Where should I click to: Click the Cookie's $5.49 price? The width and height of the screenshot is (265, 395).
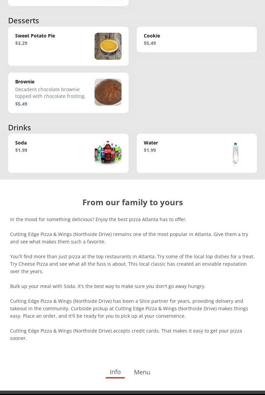[150, 43]
